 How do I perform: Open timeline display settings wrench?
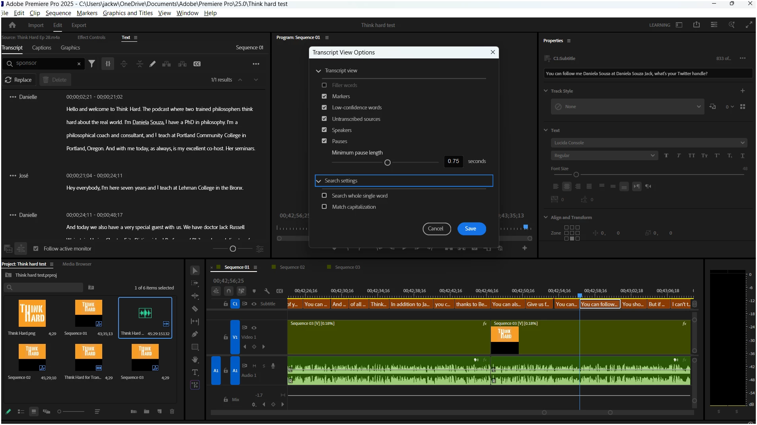click(267, 291)
